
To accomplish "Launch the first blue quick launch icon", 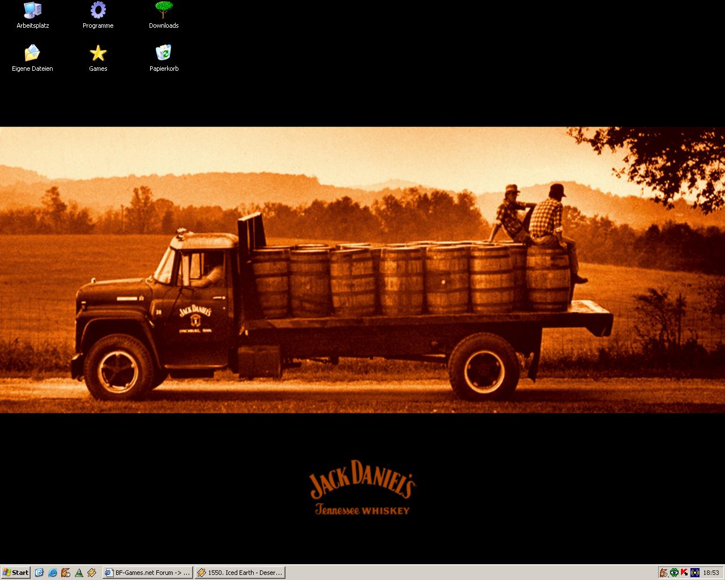I will click(x=39, y=573).
